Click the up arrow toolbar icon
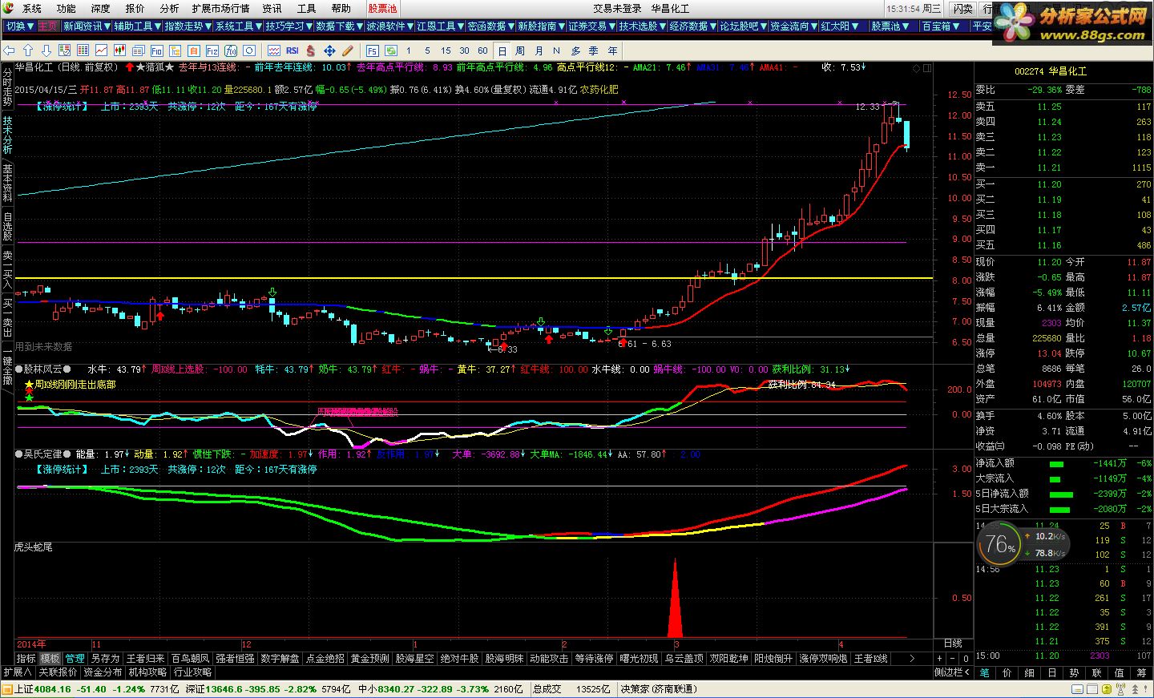Screen dimensions: 1154x698 [27, 50]
